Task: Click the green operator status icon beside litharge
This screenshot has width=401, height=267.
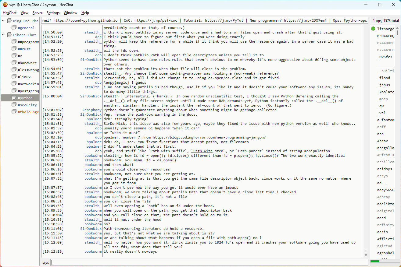Action: pos(373,29)
